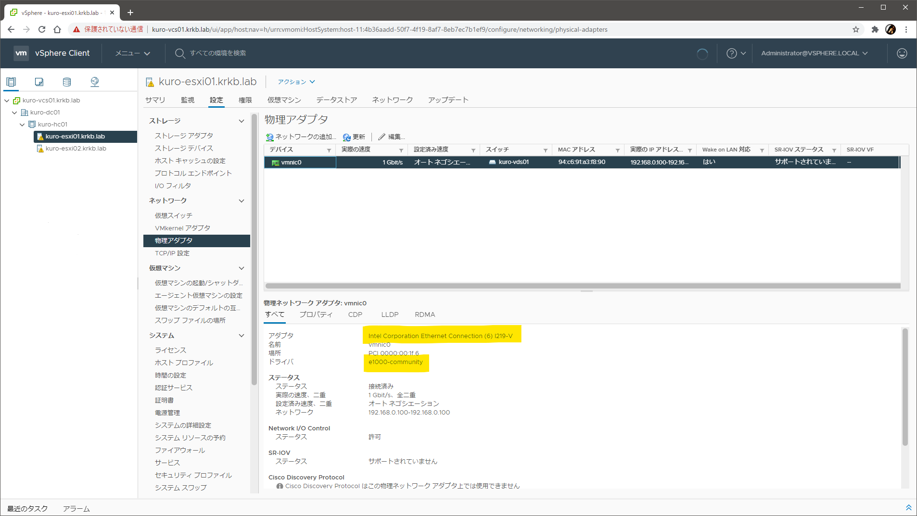The height and width of the screenshot is (516, 917).
Task: Collapse the ネットワーク settings section
Action: (242, 201)
